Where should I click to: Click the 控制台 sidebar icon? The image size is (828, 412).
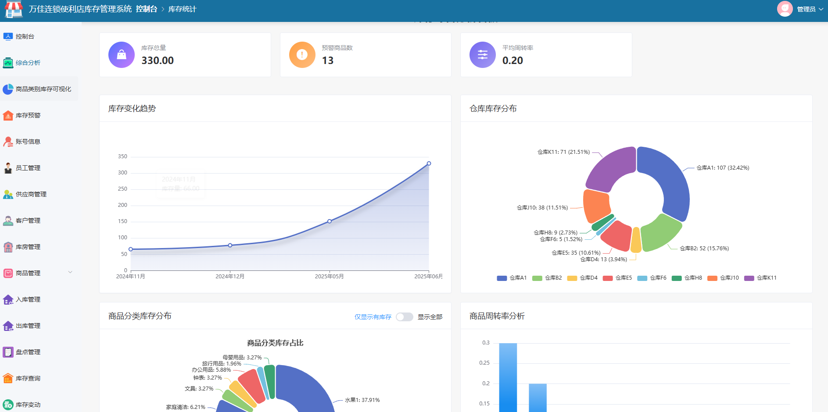8,36
